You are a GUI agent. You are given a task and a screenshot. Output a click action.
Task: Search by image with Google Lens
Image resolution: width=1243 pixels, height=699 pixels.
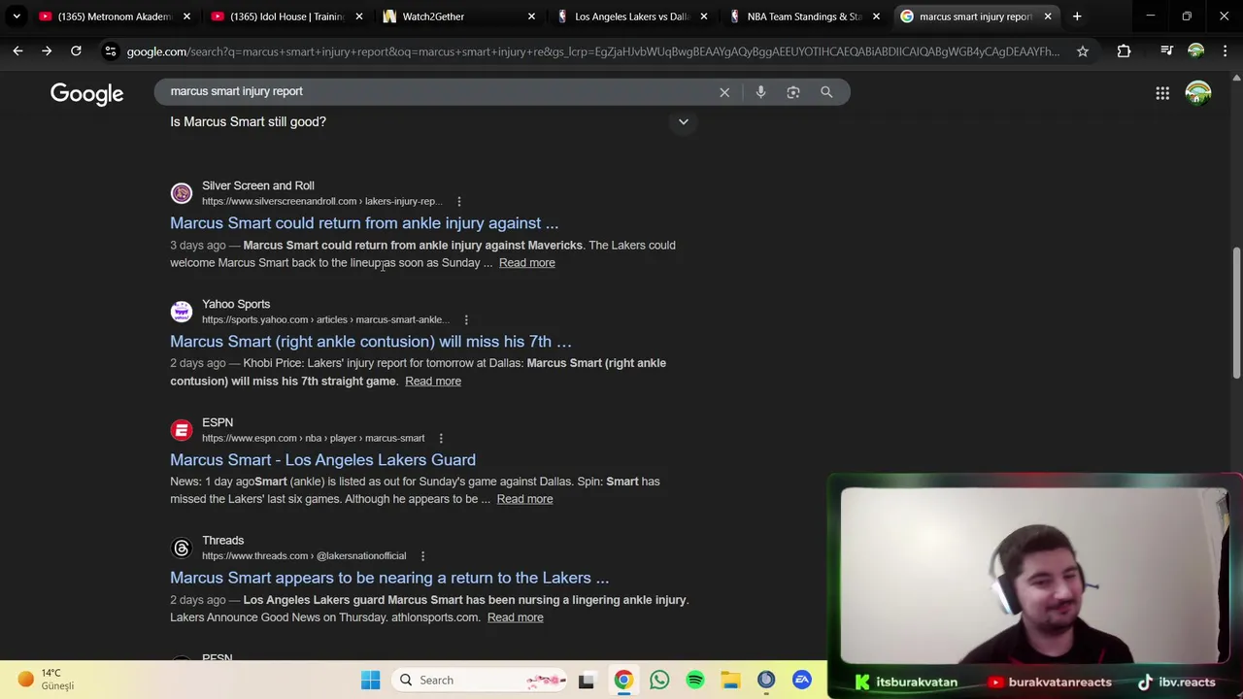tap(793, 92)
